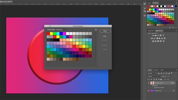
Task: Add a Photo Filter adjustment
Action: [x=159, y=38]
